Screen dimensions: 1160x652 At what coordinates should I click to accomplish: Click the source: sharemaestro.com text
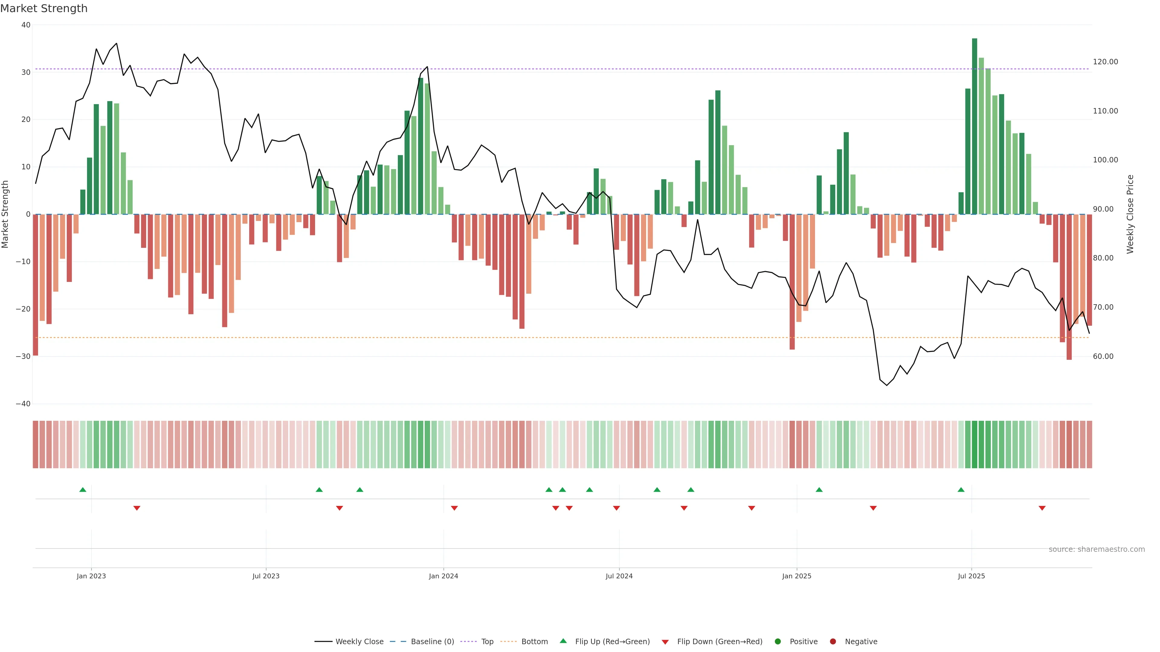1097,549
